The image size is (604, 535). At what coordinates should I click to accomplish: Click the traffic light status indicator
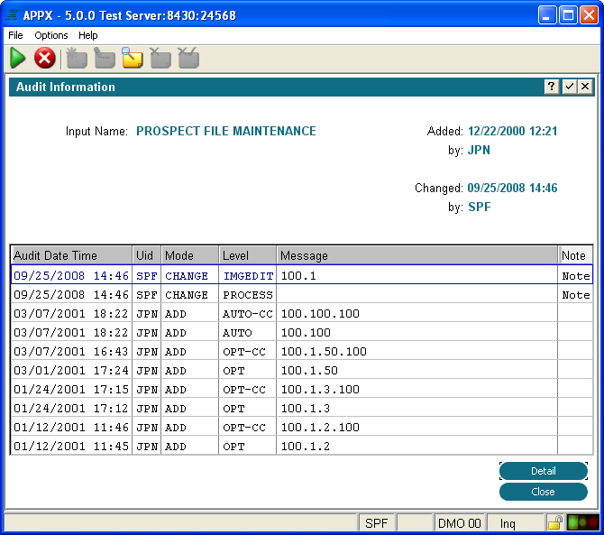pos(583,523)
